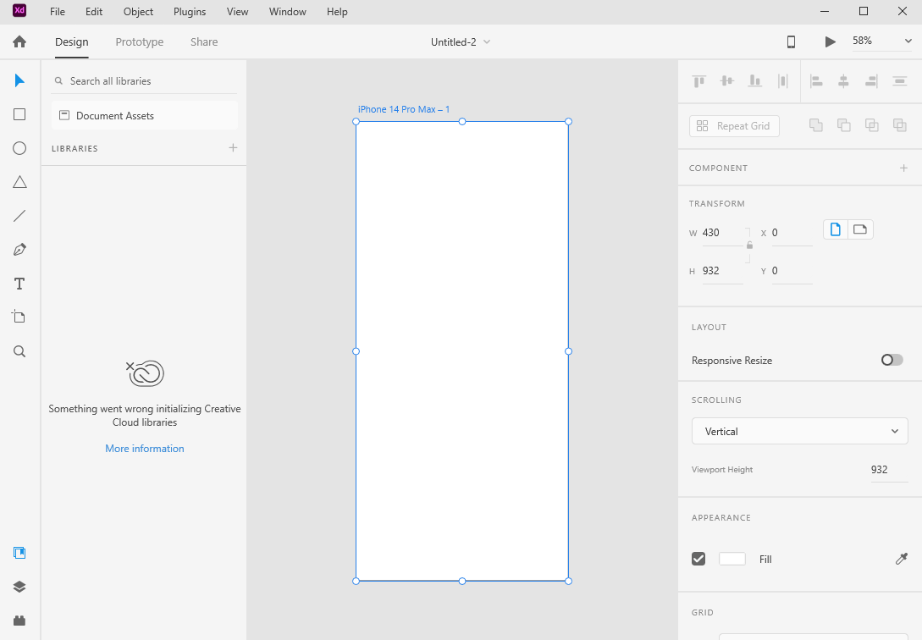Align right edges

coord(871,81)
